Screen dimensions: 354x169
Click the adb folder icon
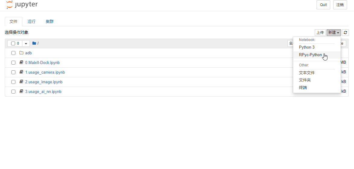click(21, 53)
